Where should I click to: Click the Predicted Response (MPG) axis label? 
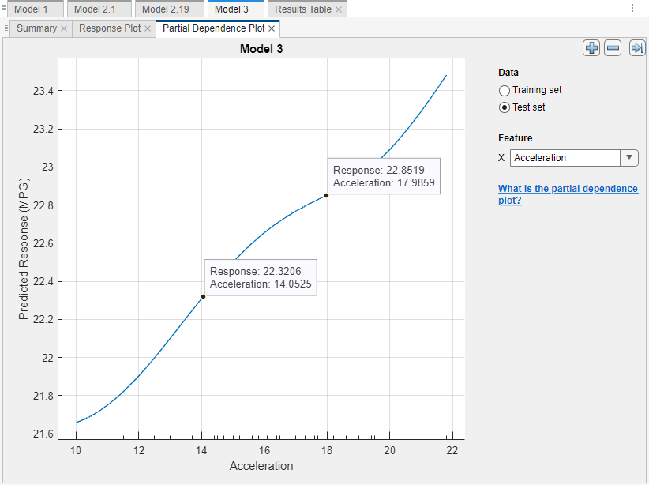(x=23, y=249)
